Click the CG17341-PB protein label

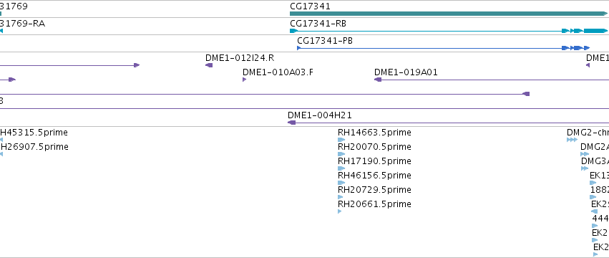[x=325, y=41]
